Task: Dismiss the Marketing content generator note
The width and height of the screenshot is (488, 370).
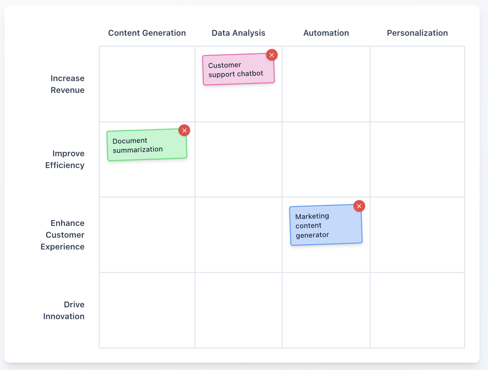Action: pos(359,206)
